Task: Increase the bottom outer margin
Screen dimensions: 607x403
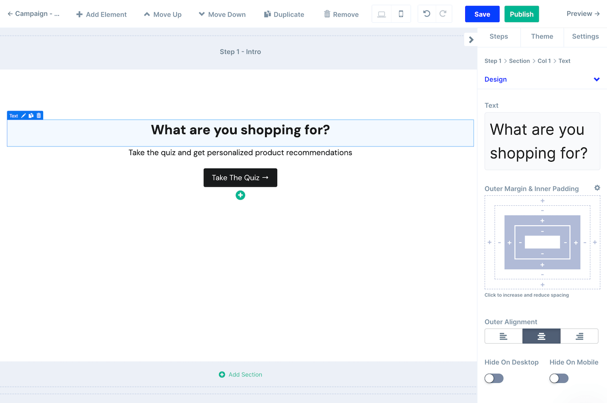Action: [x=543, y=285]
